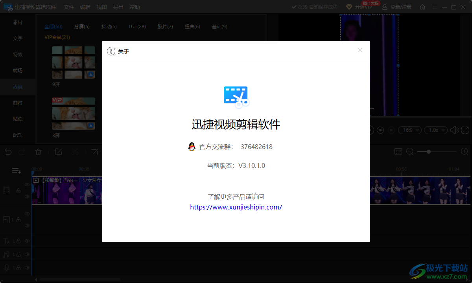The height and width of the screenshot is (283, 472).
Task: Hide the video track with eye icon
Action: click(x=27, y=185)
